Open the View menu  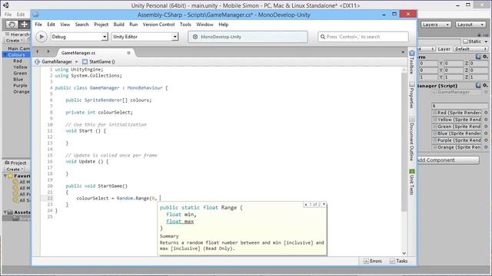[65, 25]
